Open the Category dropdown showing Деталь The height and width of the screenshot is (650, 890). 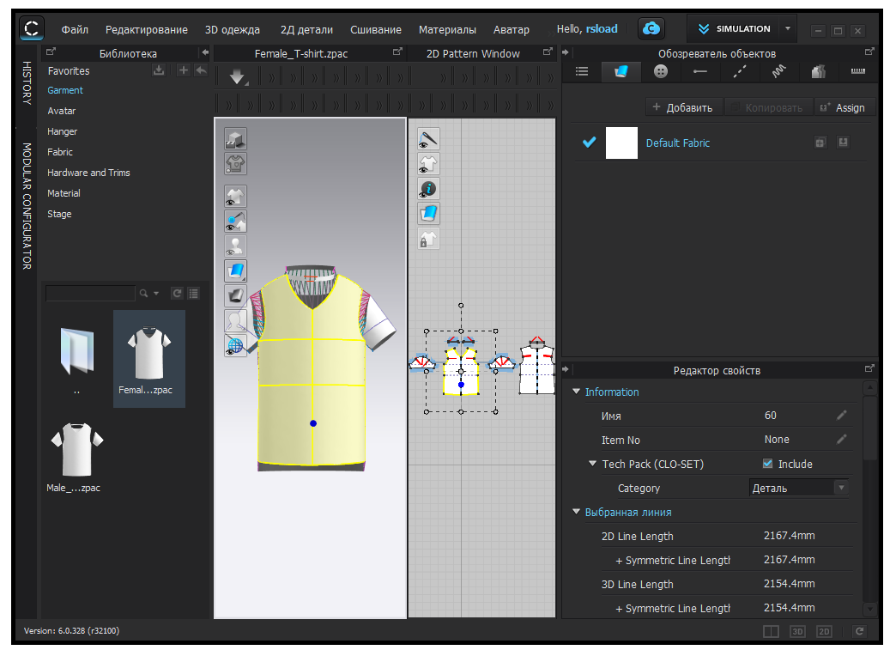click(799, 488)
